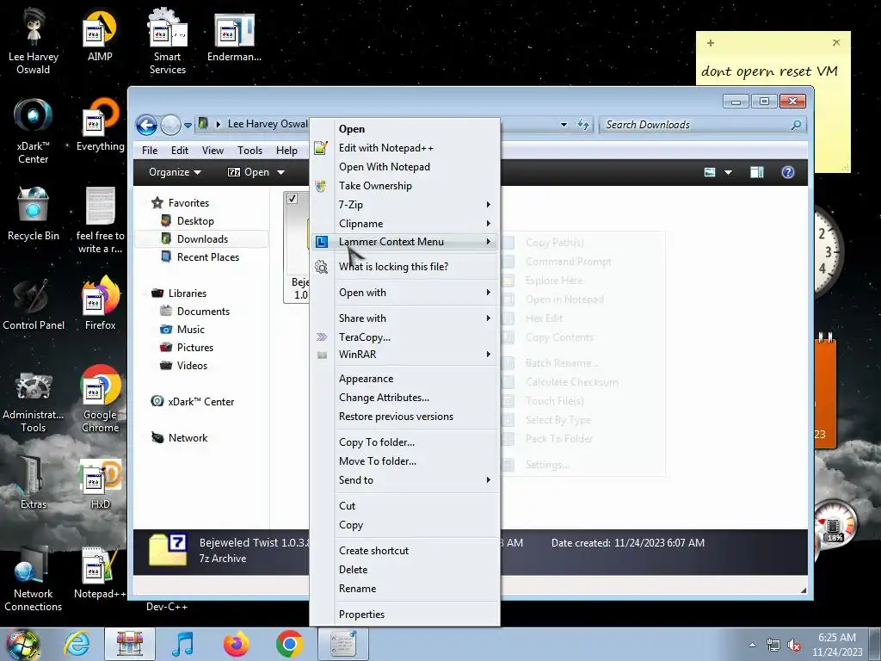Click the sticky note text

[769, 71]
